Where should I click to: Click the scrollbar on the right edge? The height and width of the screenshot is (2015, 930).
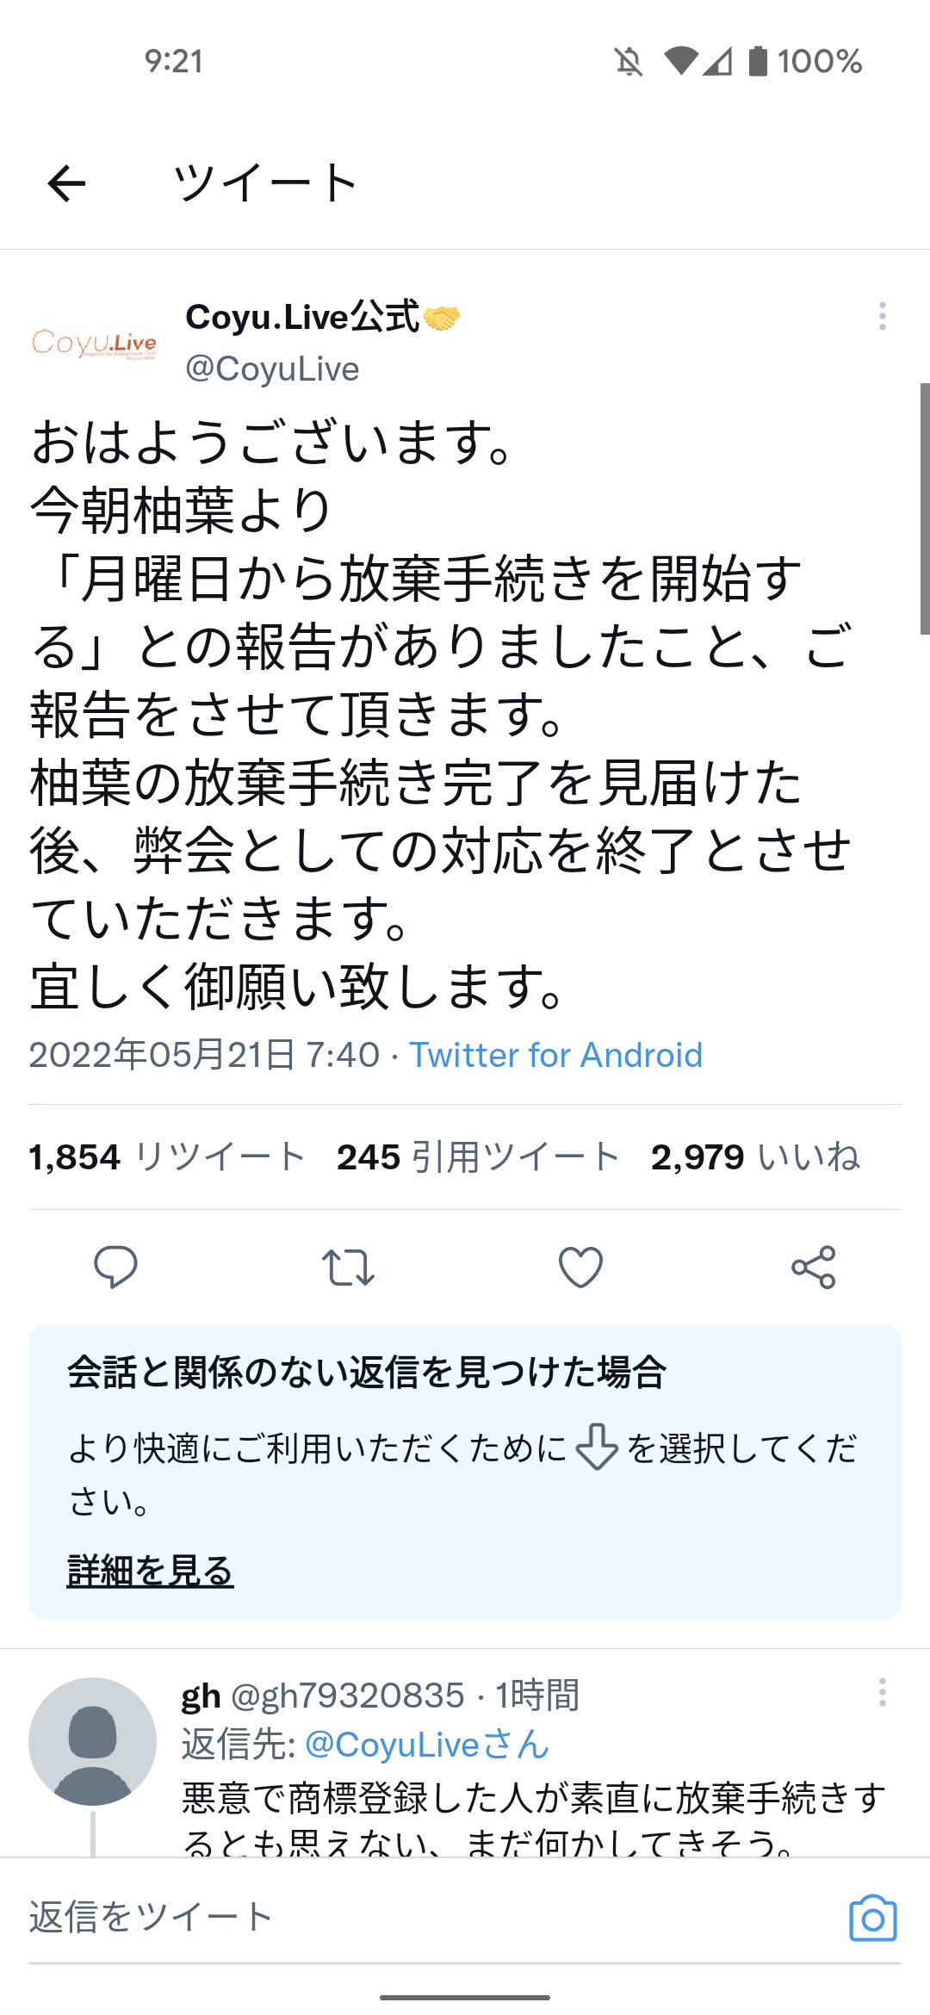coord(924,508)
